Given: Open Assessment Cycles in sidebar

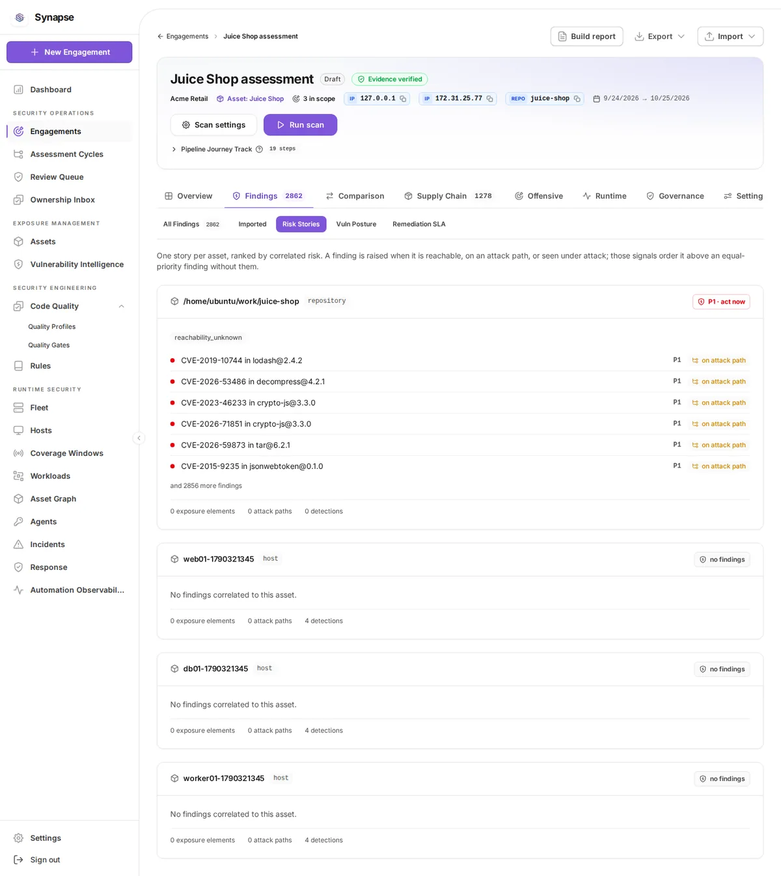Looking at the screenshot, I should [70, 154].
